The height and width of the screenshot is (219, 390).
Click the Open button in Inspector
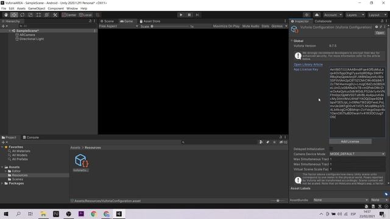pos(380,33)
